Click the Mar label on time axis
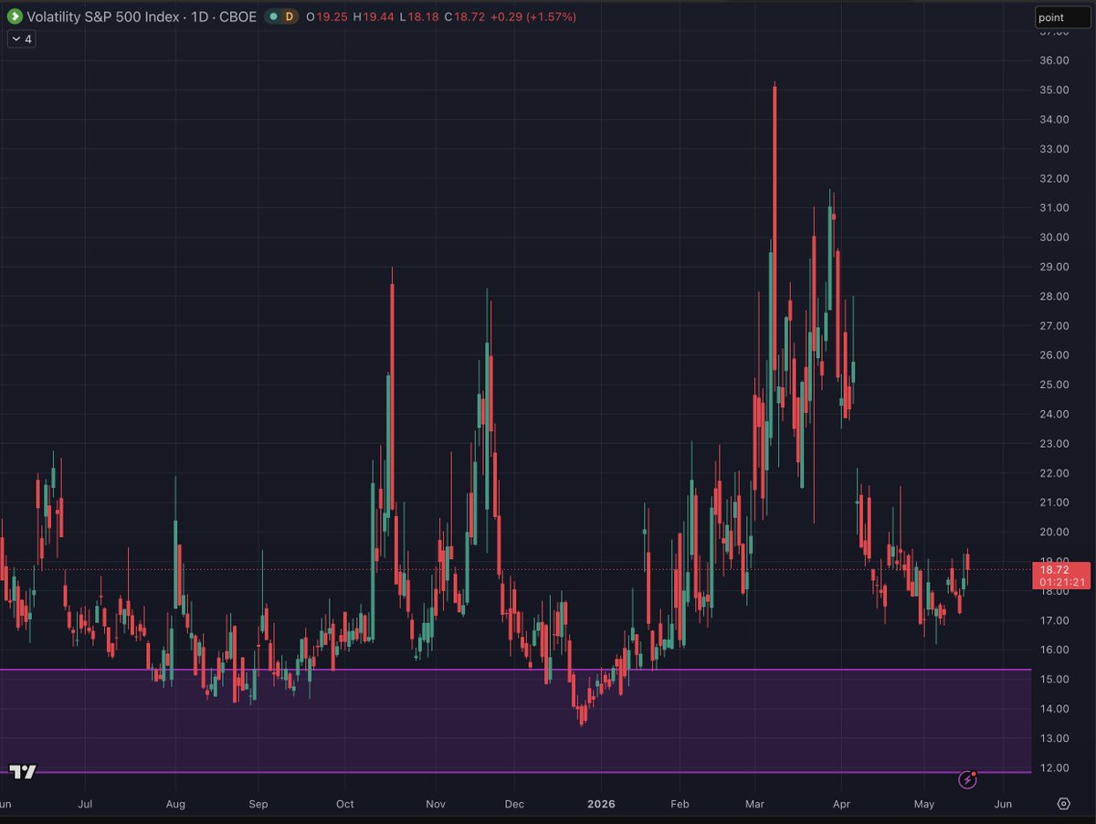This screenshot has height=824, width=1096. (754, 804)
